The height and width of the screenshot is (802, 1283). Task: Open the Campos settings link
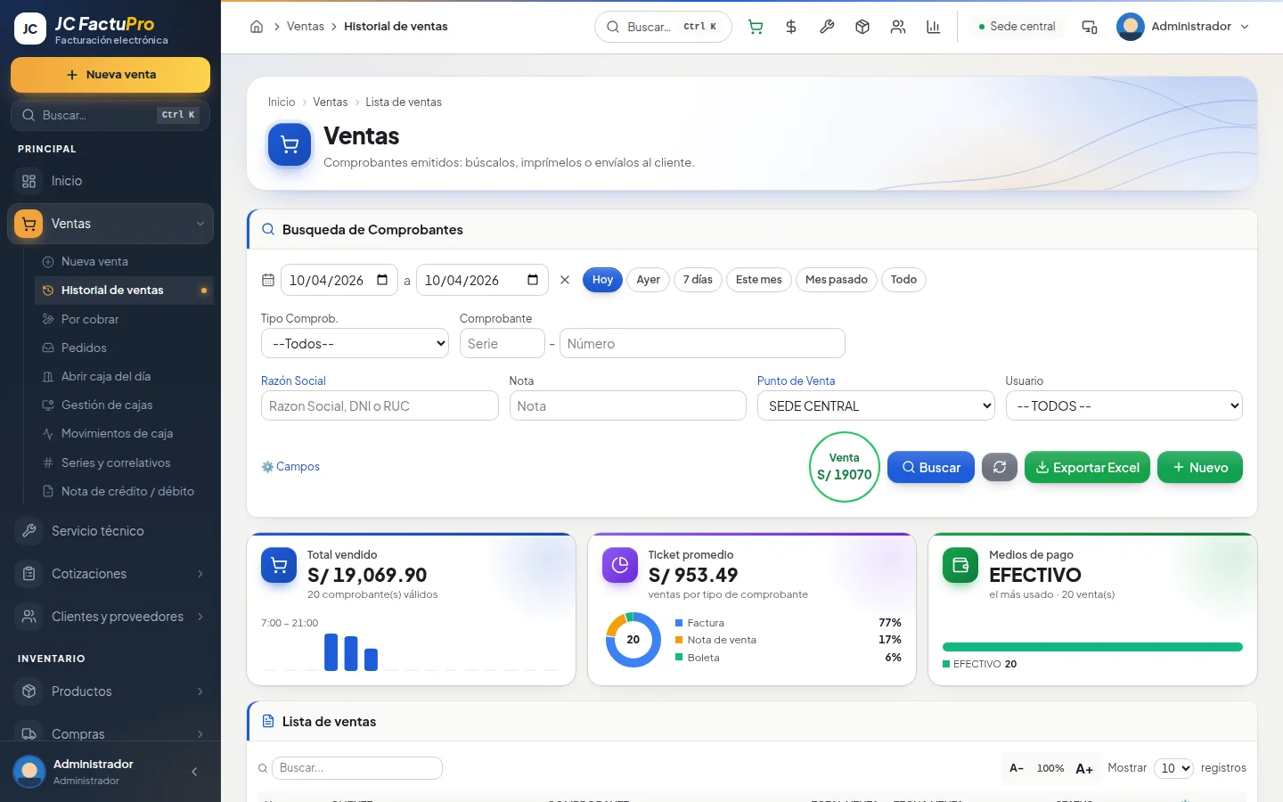tap(290, 466)
